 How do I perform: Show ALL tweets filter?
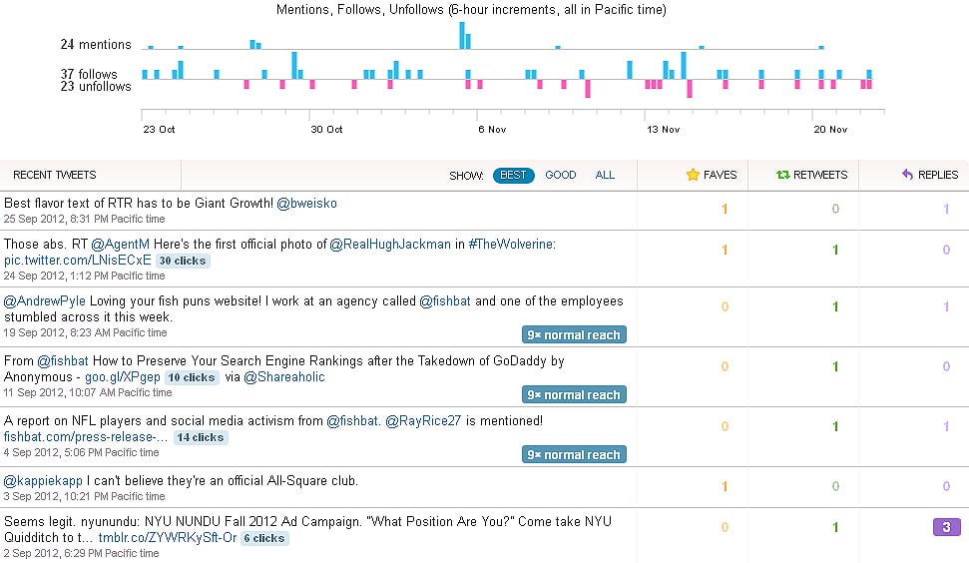[605, 175]
